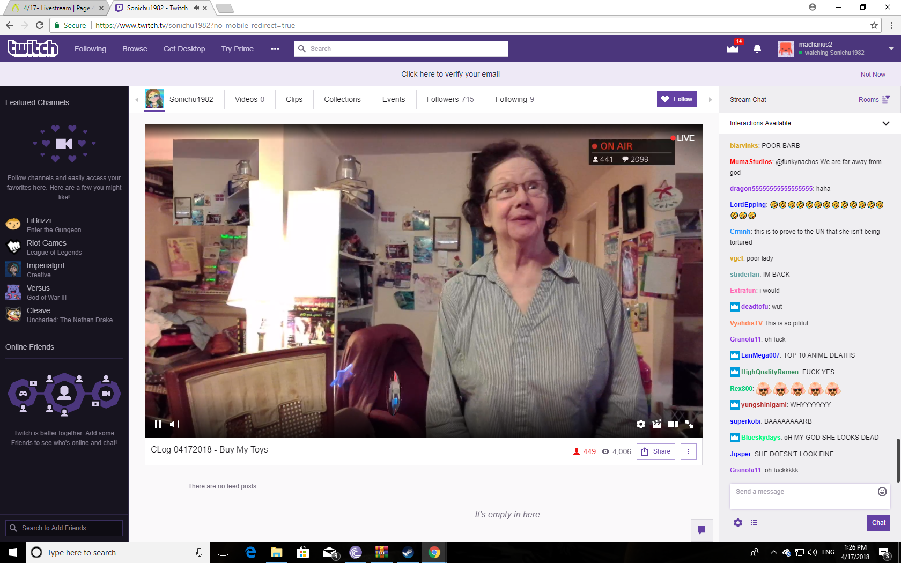Switch to the 4/17 Livestream browser tab
The width and height of the screenshot is (901, 563).
click(x=57, y=8)
